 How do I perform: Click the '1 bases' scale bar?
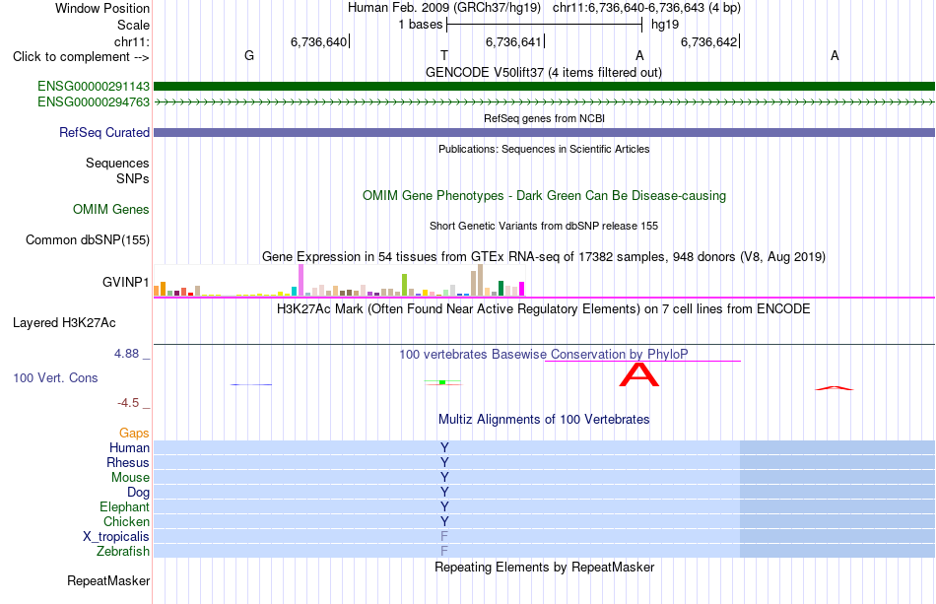(545, 25)
